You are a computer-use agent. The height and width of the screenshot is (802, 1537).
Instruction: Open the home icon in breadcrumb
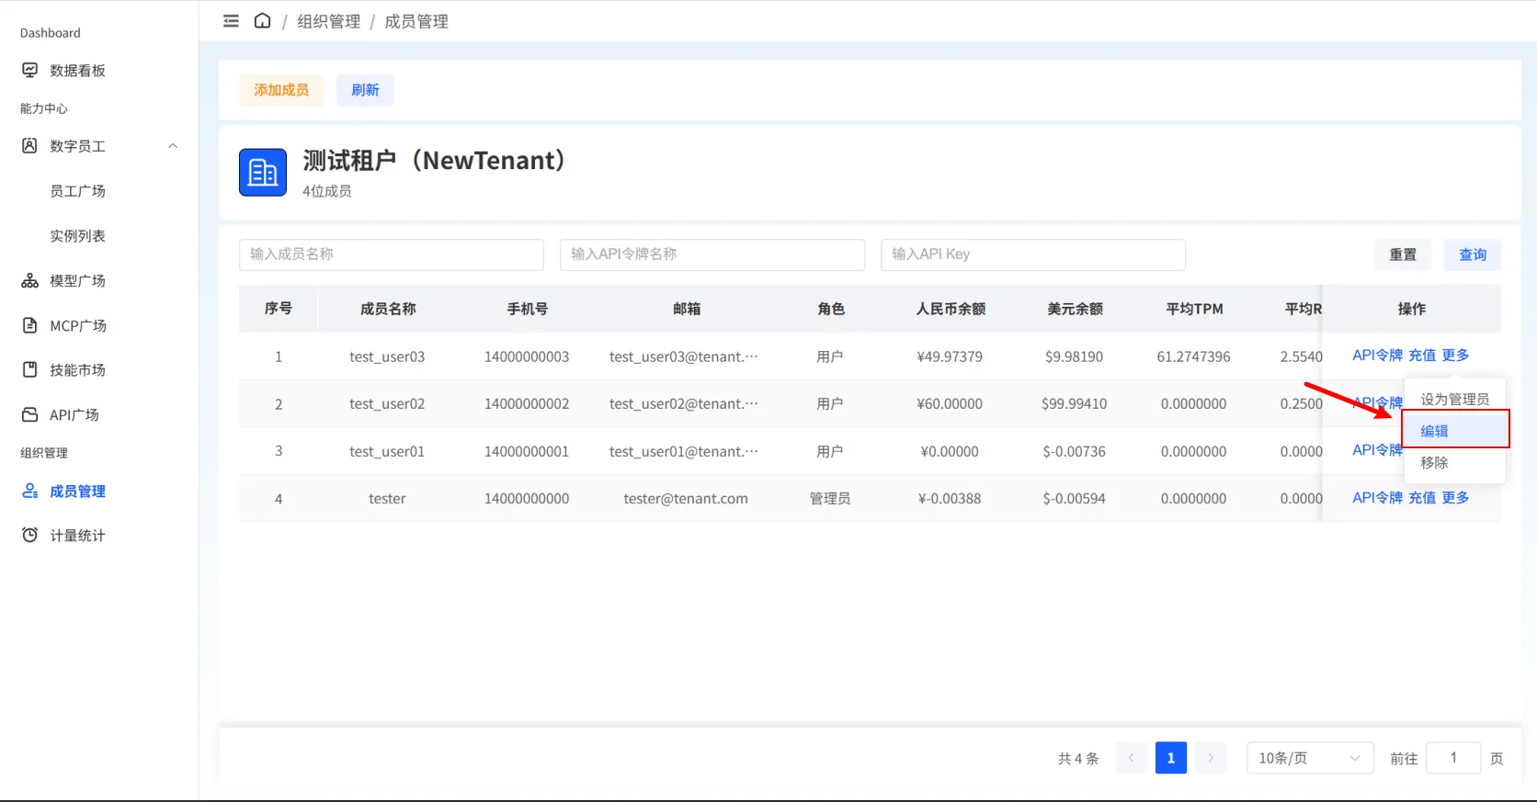coord(263,21)
